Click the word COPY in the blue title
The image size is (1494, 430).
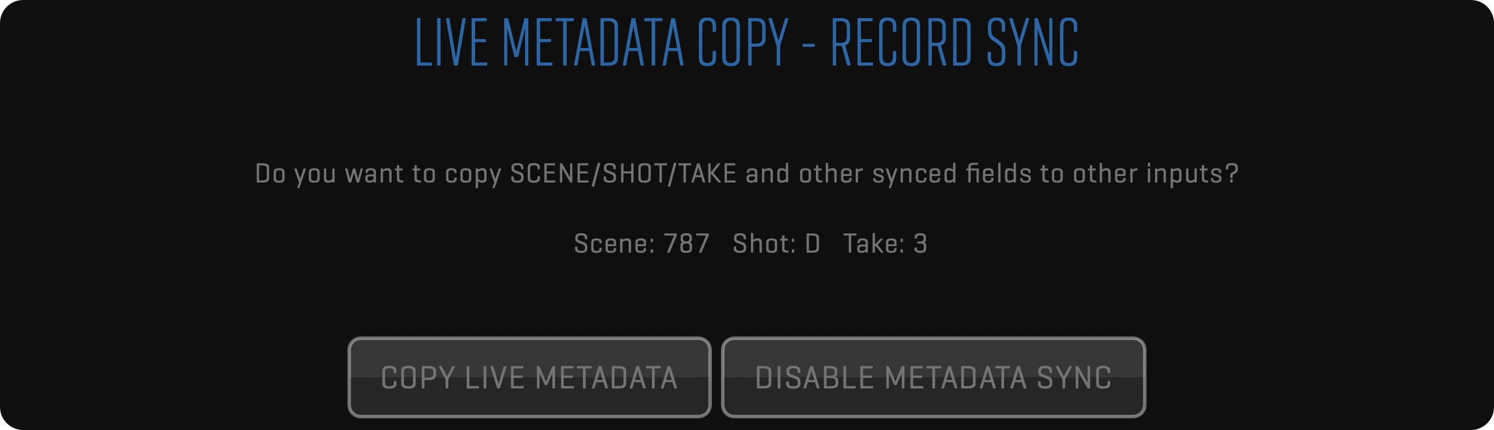click(x=742, y=43)
